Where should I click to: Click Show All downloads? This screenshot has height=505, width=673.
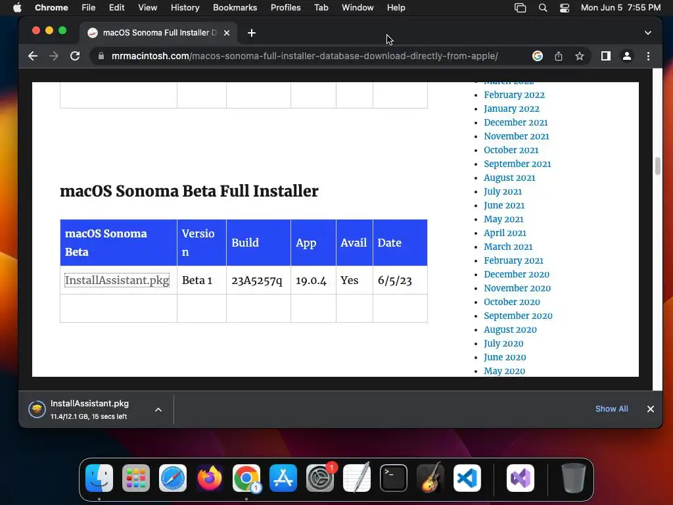pos(611,409)
